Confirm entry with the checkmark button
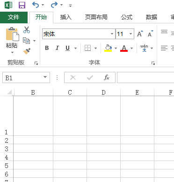The width and height of the screenshot is (174, 182). pos(90,77)
